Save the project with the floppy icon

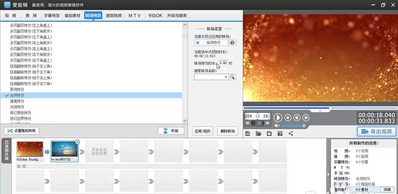(269, 134)
